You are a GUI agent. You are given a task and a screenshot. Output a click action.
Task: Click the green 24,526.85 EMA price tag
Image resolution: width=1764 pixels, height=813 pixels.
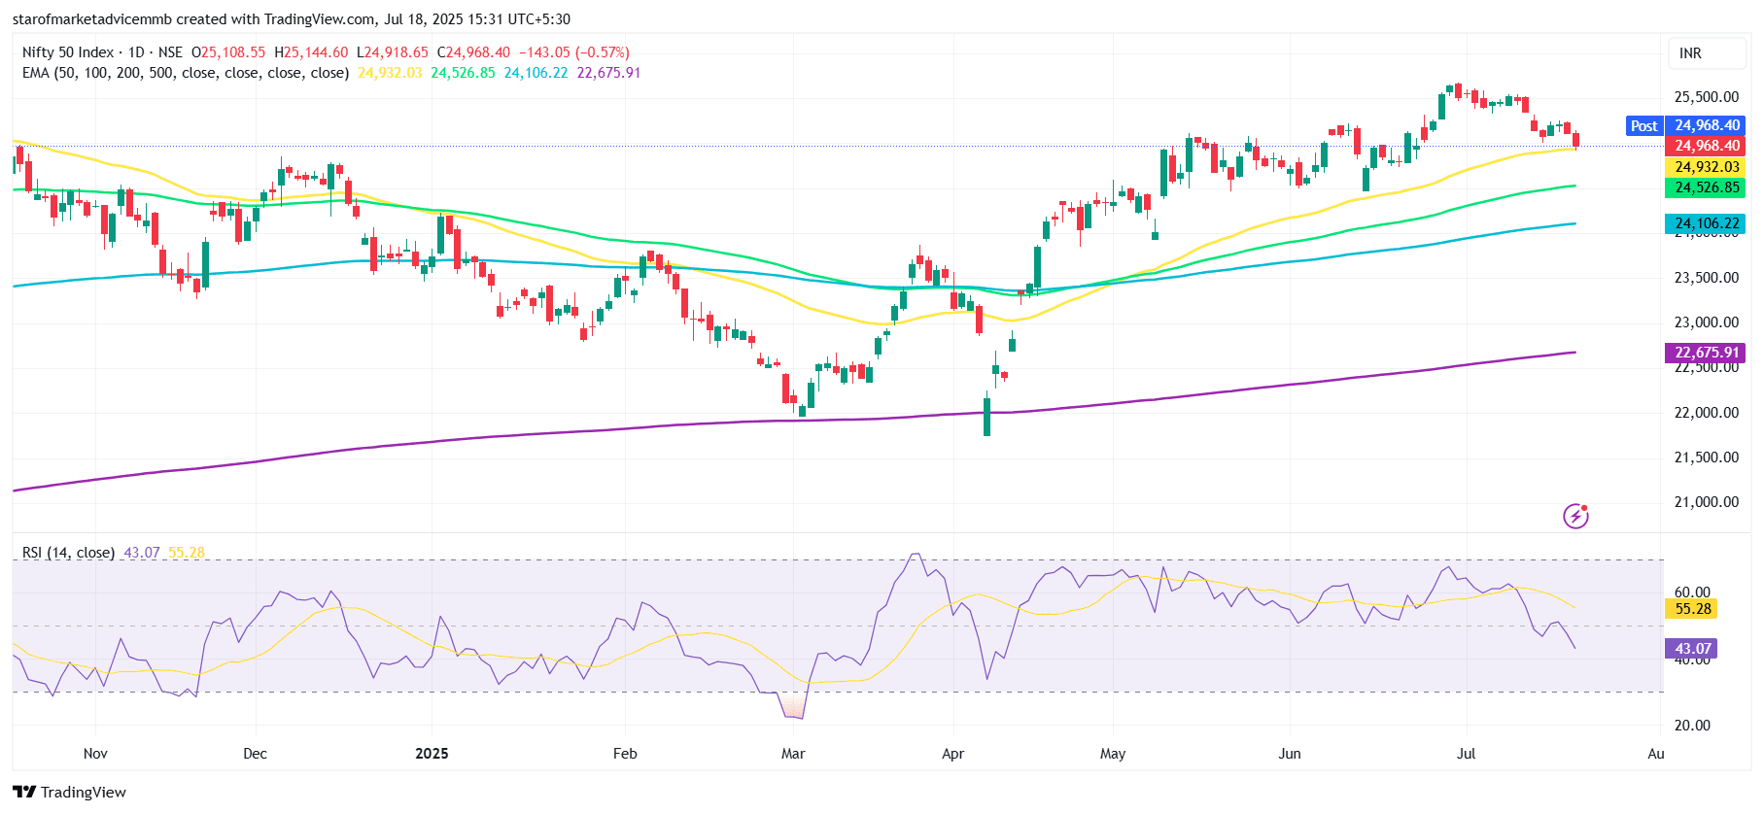1707,187
